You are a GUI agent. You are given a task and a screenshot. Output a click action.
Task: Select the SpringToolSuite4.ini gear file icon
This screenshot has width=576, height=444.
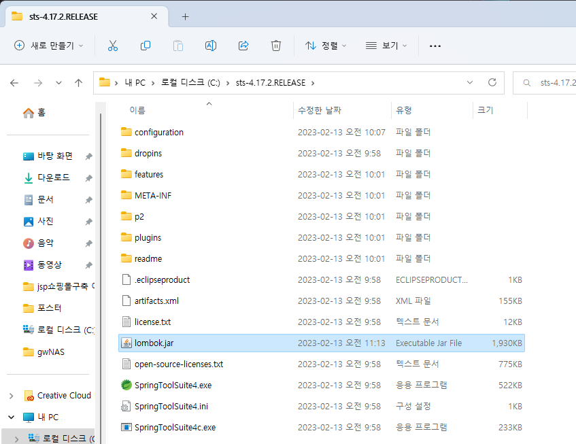126,406
